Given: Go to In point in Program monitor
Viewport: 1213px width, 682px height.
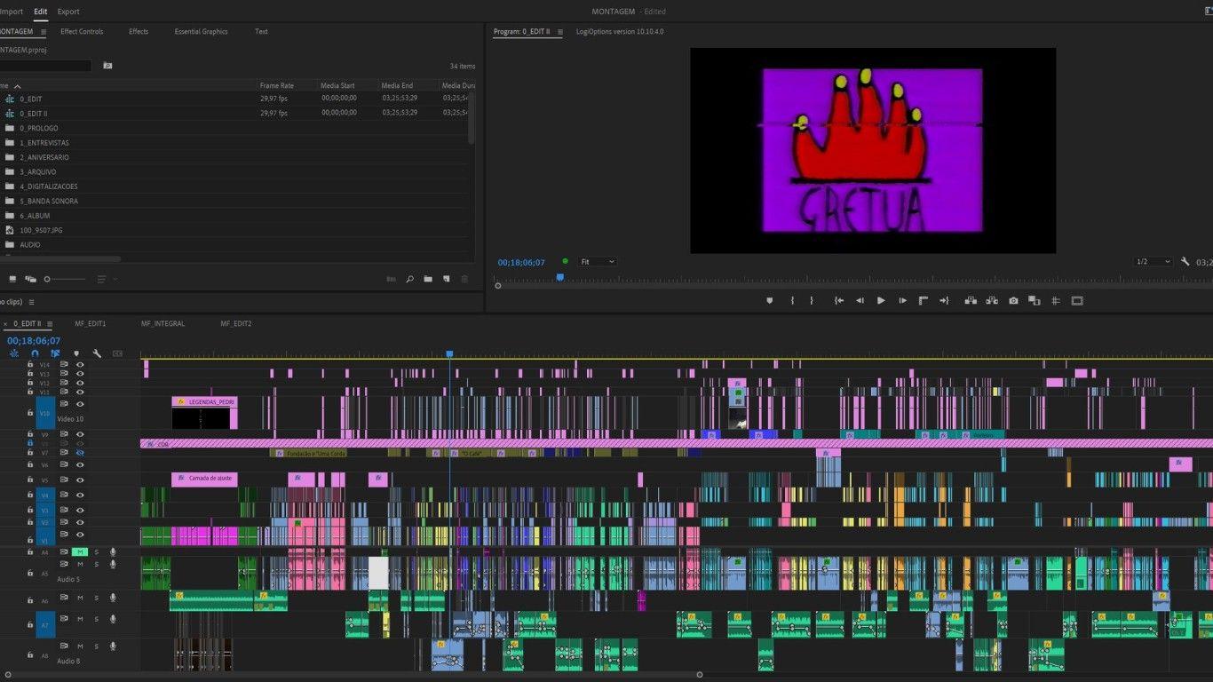Looking at the screenshot, I should click(x=838, y=301).
